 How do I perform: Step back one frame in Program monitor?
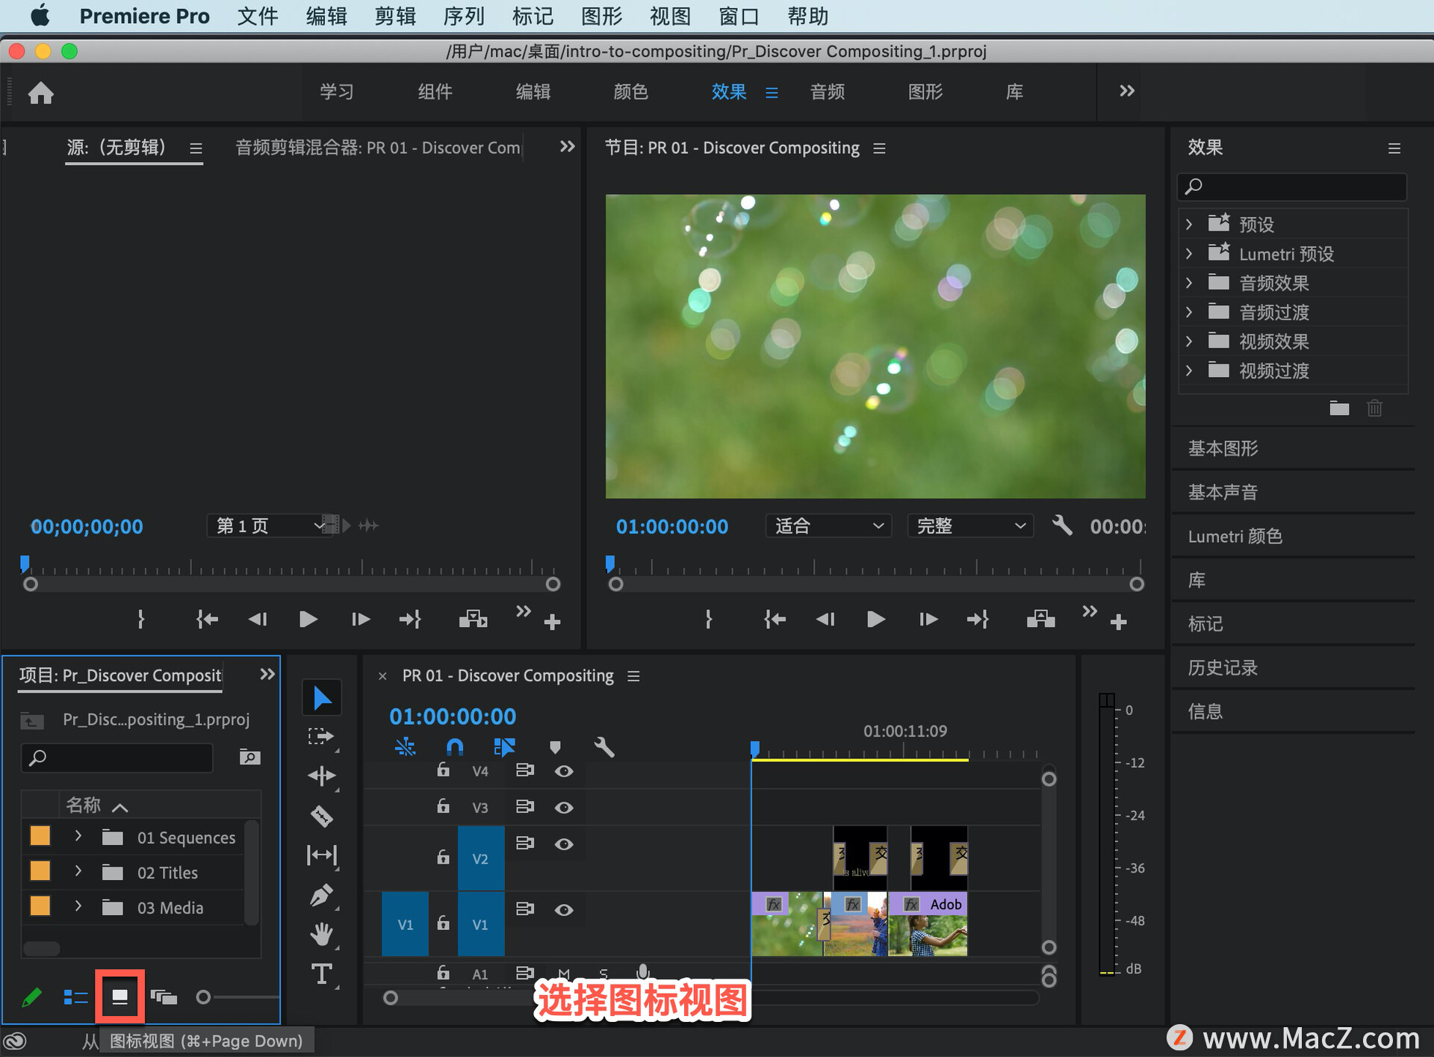click(x=825, y=619)
